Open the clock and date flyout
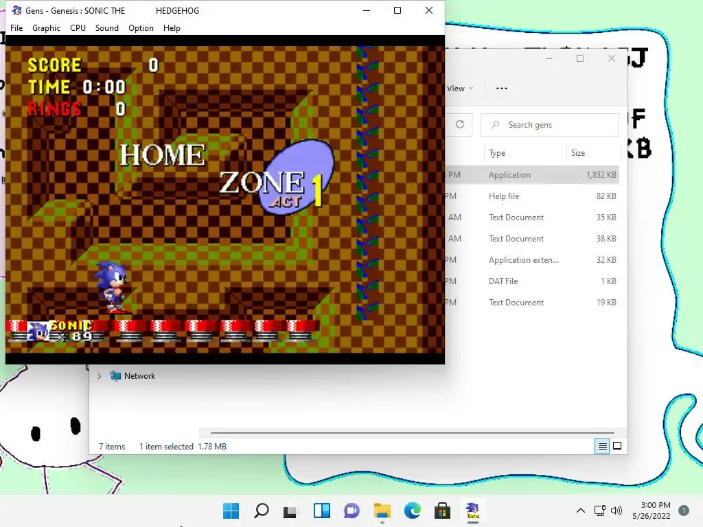Screen dimensions: 703x527 (652, 511)
